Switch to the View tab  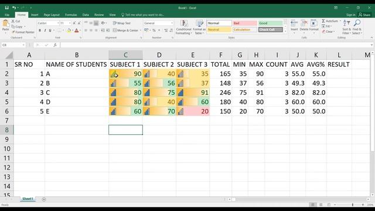click(112, 15)
